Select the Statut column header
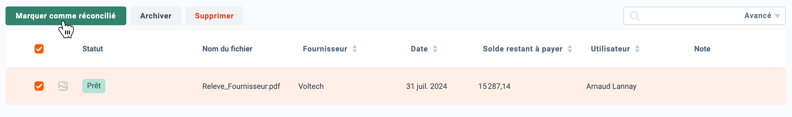This screenshot has height=117, width=792. (x=93, y=49)
